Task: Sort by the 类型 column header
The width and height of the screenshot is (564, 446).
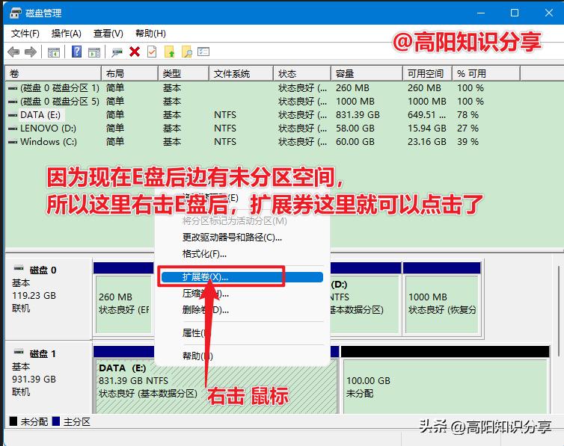Action: point(183,74)
